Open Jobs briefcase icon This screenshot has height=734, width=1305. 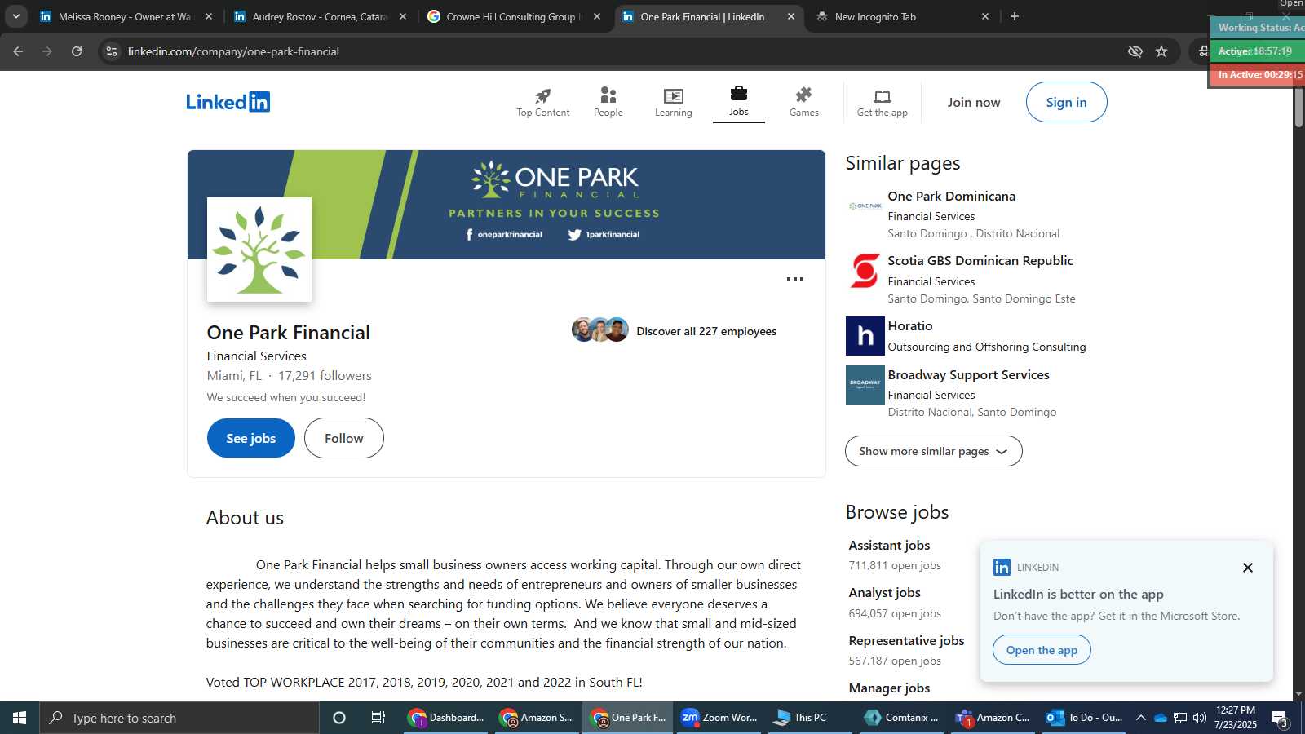(x=739, y=93)
